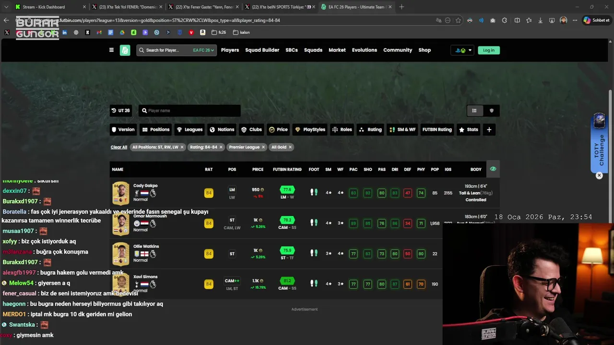This screenshot has width=614, height=345.
Task: Open the SM & WF filter
Action: point(402,129)
